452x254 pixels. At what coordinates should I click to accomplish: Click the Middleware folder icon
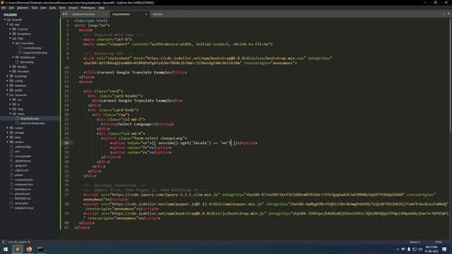(x=17, y=57)
